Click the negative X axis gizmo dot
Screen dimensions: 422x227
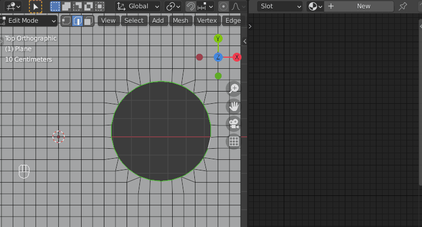(x=199, y=57)
